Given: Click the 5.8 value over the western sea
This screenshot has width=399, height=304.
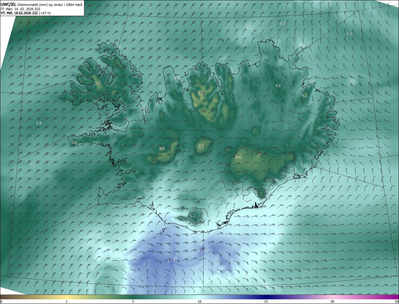Looking at the screenshot, I should [x=39, y=123].
